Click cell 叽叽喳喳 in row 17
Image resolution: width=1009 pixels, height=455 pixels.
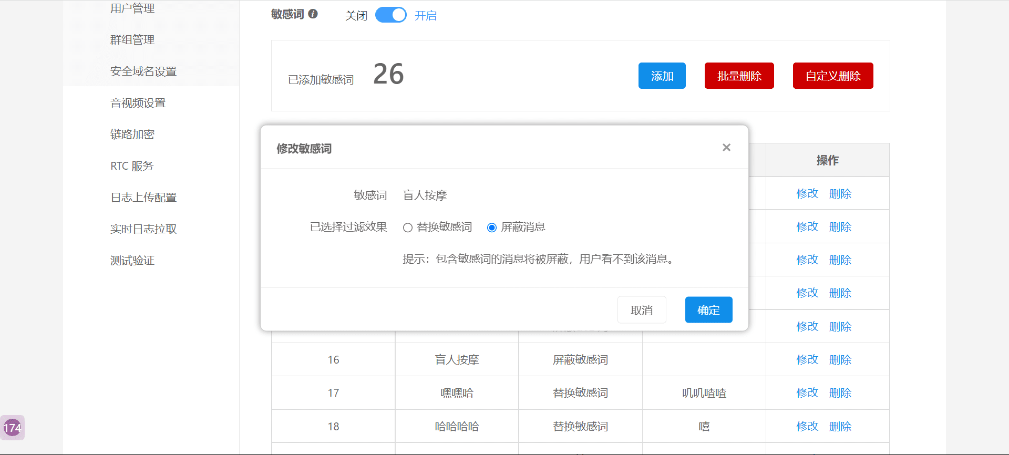click(x=704, y=393)
